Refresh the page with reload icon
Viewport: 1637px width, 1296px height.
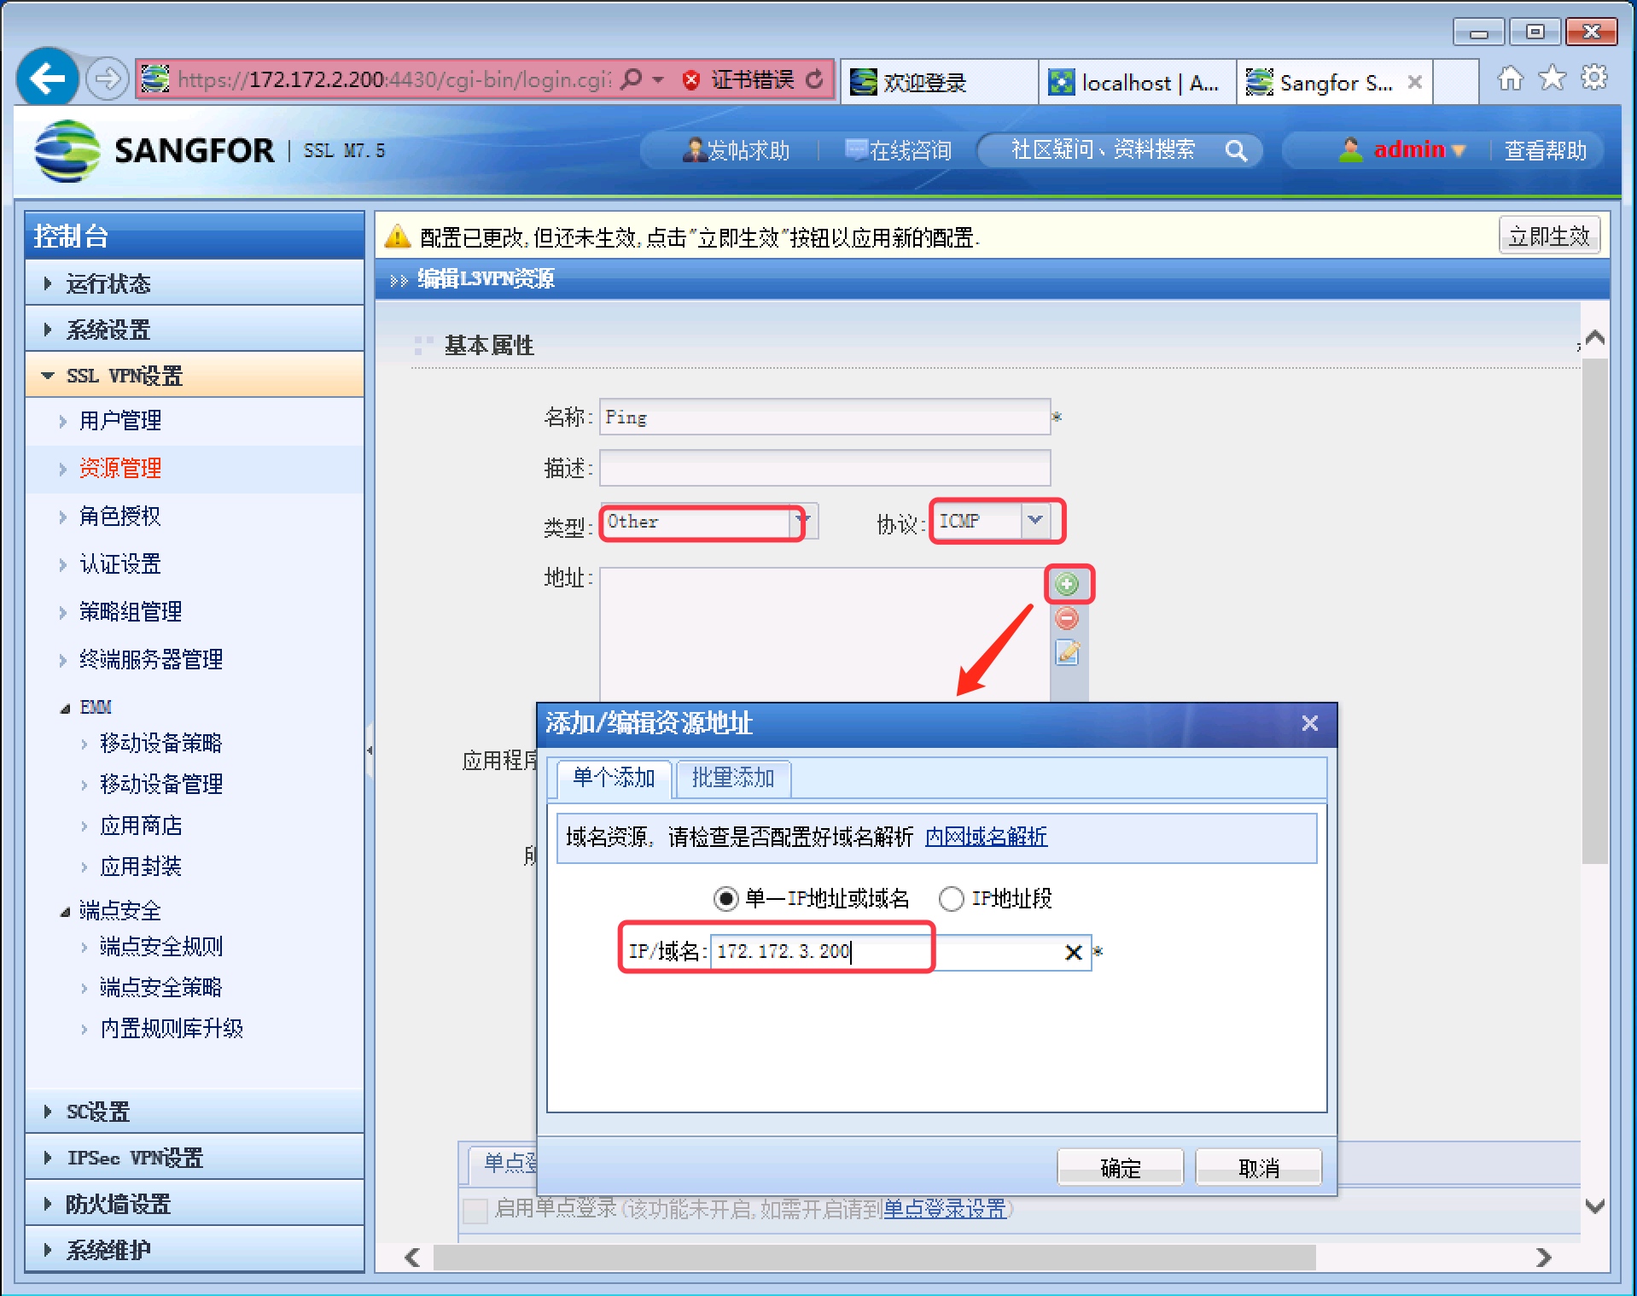pyautogui.click(x=815, y=79)
